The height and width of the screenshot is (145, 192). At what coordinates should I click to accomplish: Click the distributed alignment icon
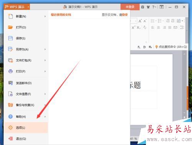pos(175,27)
